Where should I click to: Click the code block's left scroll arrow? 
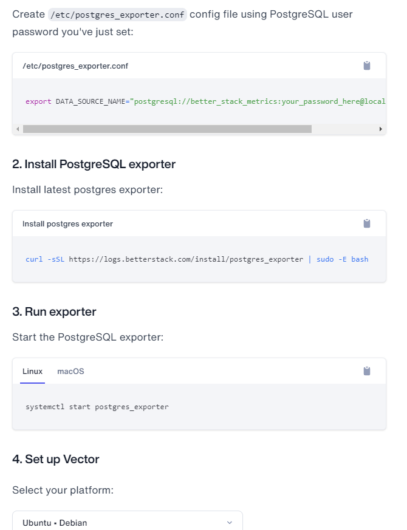pos(18,129)
